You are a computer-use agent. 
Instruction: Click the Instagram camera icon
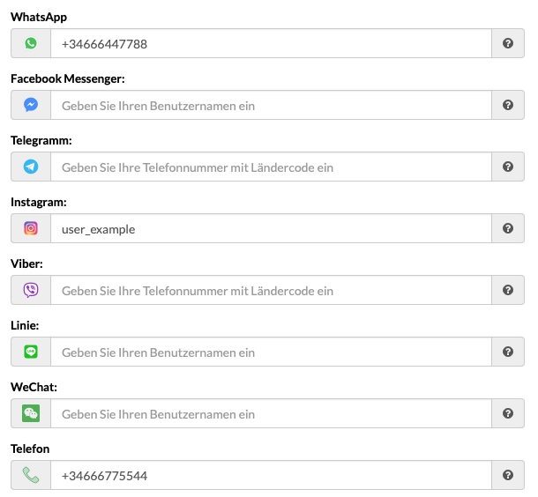pos(31,228)
